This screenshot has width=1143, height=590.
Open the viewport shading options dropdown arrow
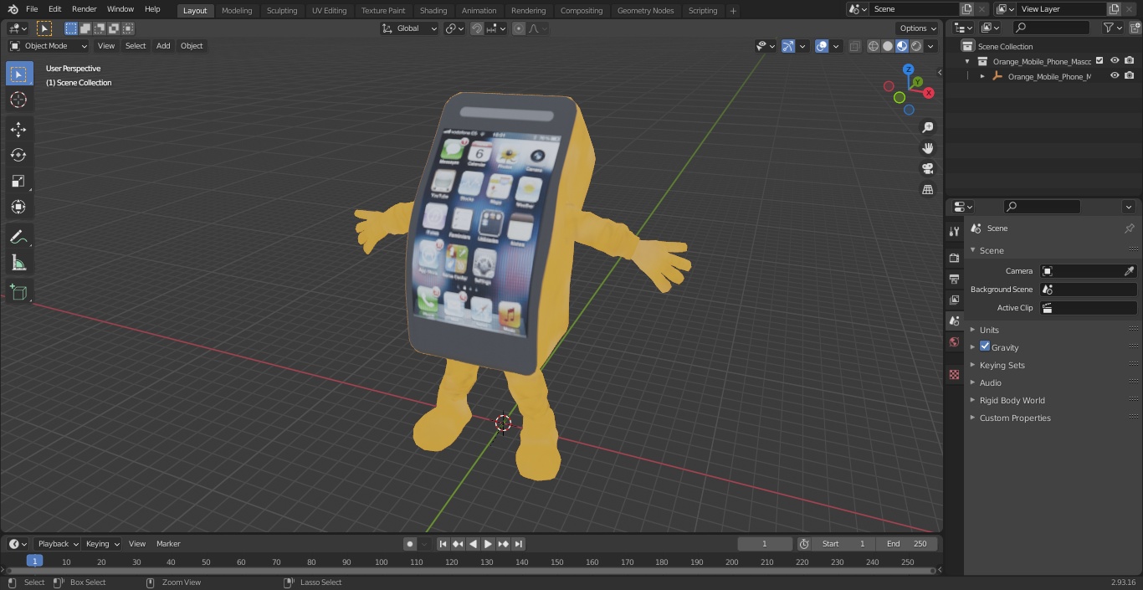tap(930, 46)
